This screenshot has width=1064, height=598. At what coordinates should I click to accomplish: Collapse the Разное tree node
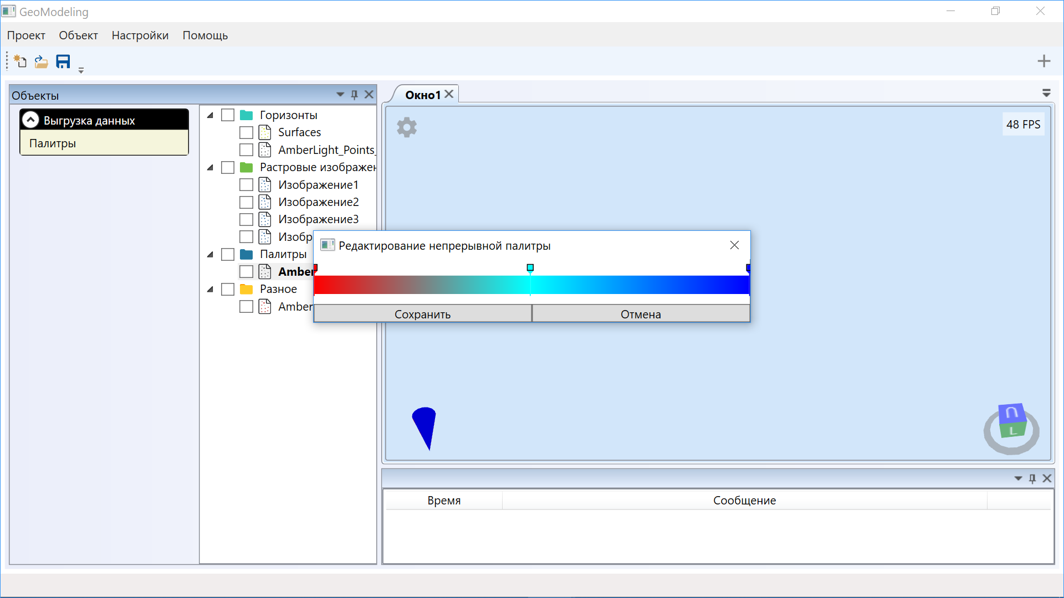click(x=210, y=289)
